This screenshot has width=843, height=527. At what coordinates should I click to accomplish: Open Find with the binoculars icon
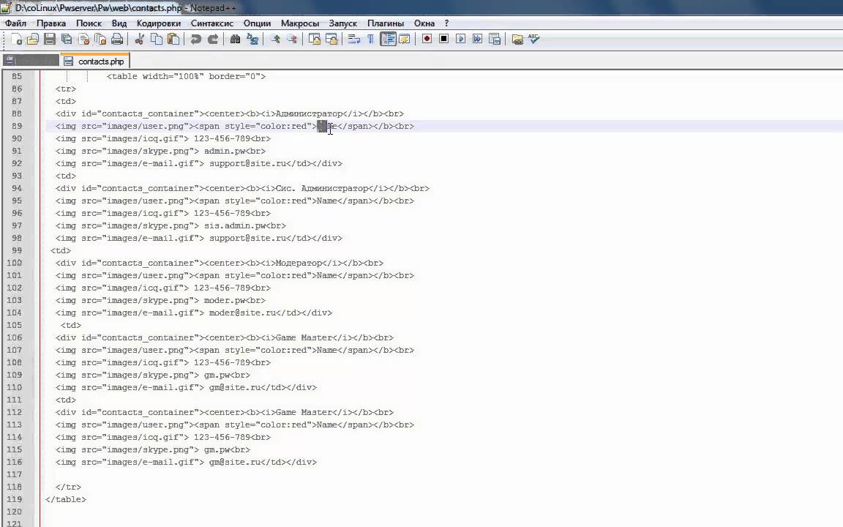[x=235, y=40]
